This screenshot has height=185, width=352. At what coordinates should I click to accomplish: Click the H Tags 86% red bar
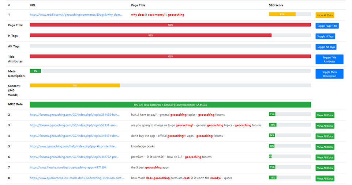coord(150,35)
